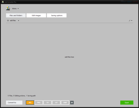139x108 pixels.
Task: Select BMP output format
Action: [x=65, y=102]
